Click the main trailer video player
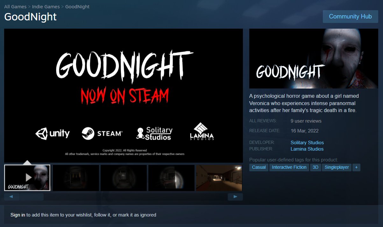The height and width of the screenshot is (227, 383). (124, 96)
